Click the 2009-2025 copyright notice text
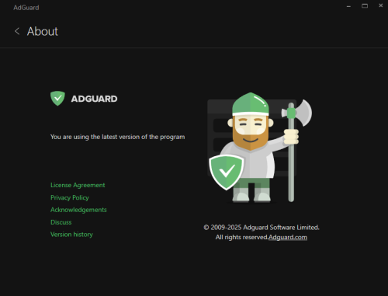 (x=262, y=228)
